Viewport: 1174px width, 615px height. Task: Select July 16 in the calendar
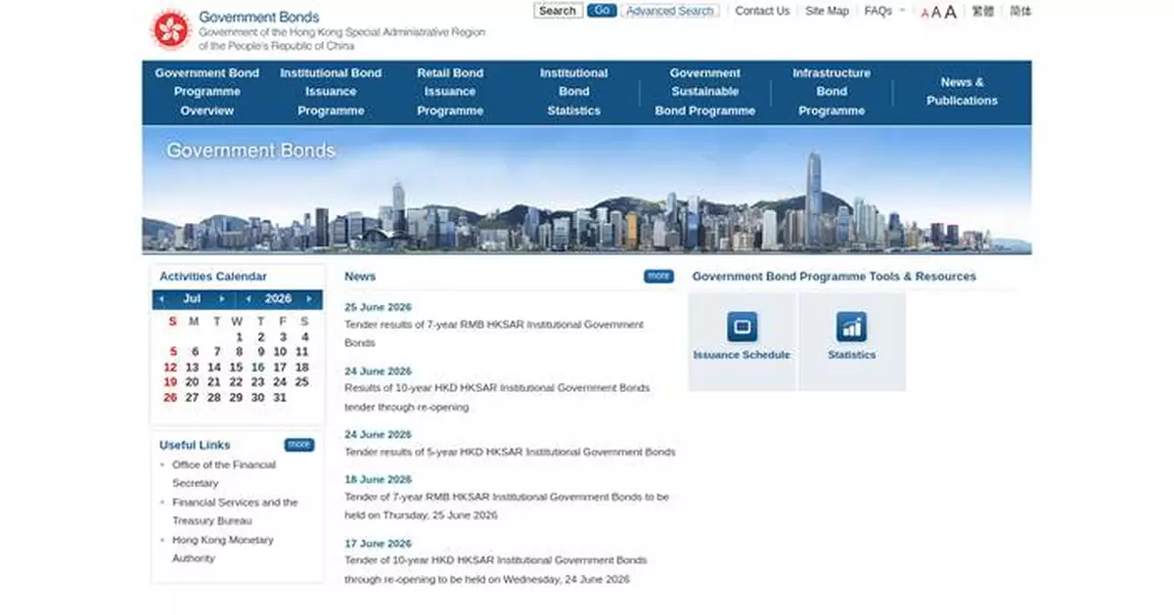pos(257,368)
